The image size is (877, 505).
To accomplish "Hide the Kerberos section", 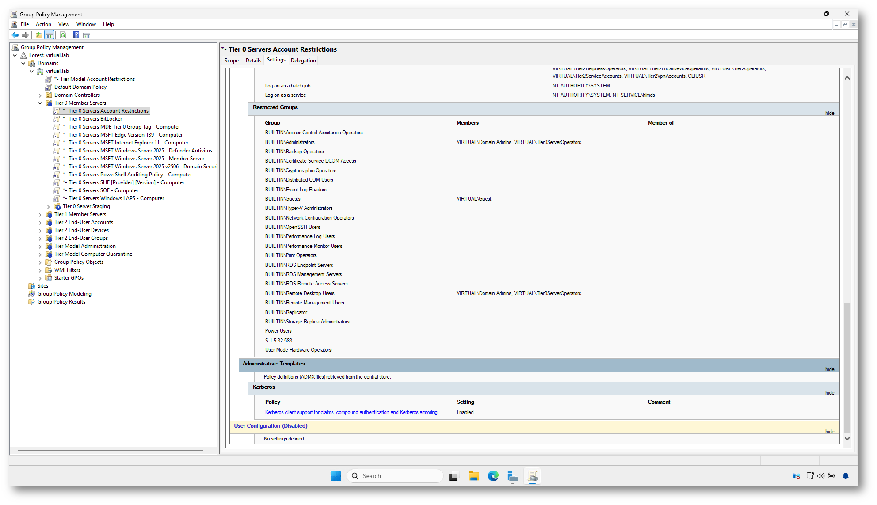I will pos(830,393).
